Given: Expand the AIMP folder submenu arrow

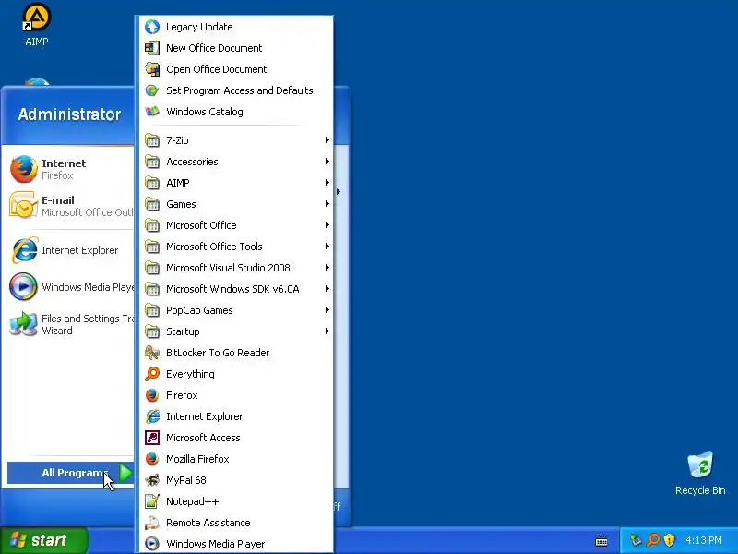Looking at the screenshot, I should 327,182.
